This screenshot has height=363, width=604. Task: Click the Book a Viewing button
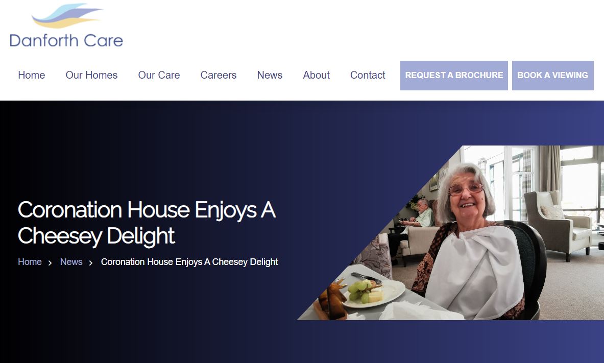tap(553, 76)
